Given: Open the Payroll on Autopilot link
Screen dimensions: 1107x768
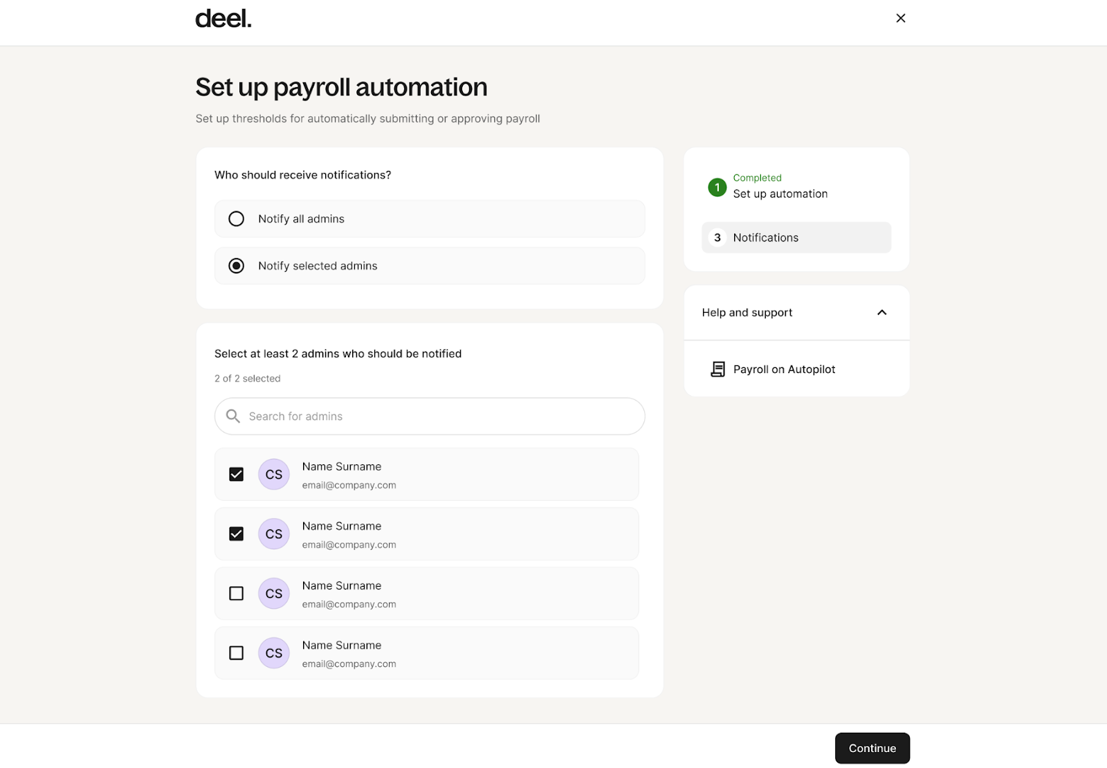Looking at the screenshot, I should pos(784,369).
